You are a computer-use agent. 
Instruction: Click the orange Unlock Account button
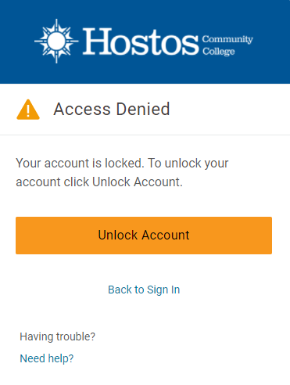(x=144, y=236)
